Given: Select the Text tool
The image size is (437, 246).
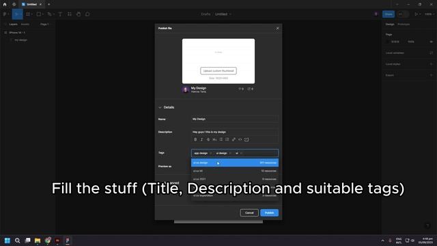Looking at the screenshot, I should tap(60, 14).
